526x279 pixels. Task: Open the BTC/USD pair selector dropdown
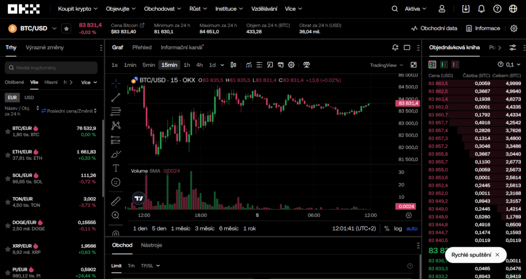[54, 28]
